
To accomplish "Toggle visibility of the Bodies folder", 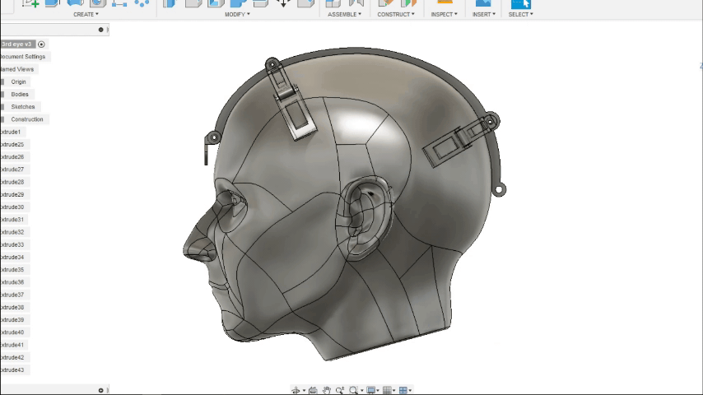I will click(x=2, y=95).
